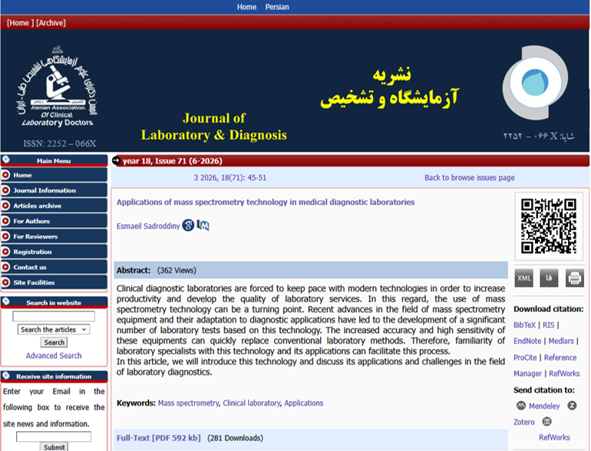Click [Archive] in the red bar

pos(51,22)
